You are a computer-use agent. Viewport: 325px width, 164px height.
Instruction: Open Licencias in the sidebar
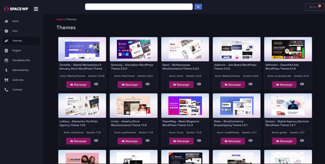pyautogui.click(x=18, y=80)
